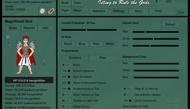
Task: Open the Statistics tab
Action: (99, 11)
